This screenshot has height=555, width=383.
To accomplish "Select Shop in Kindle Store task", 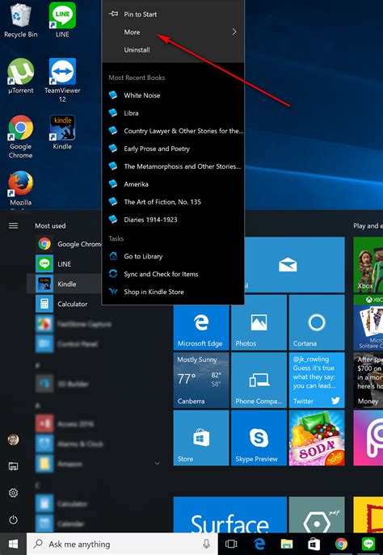I will click(x=173, y=292).
